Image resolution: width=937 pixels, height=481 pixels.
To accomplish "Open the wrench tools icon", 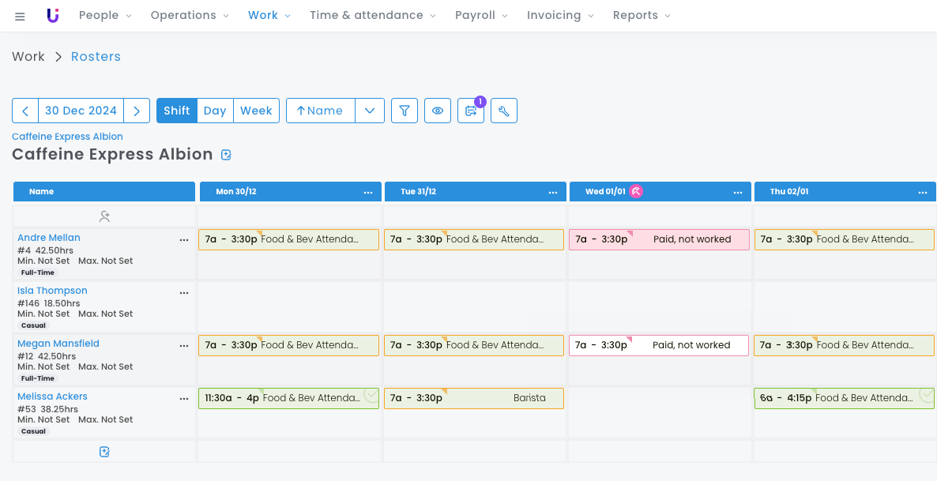I will [504, 111].
